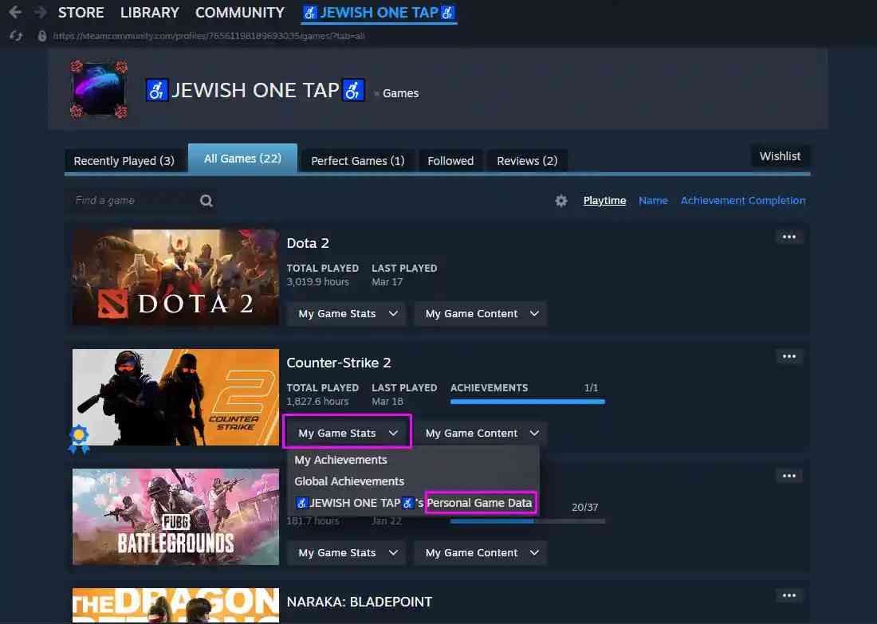Open the three-dot menu for Dota 2
The image size is (877, 624).
point(789,237)
